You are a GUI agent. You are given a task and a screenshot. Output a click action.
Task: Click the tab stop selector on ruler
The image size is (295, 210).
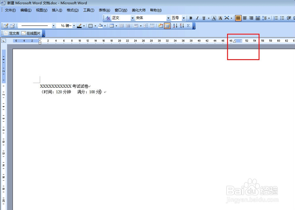coord(4,41)
